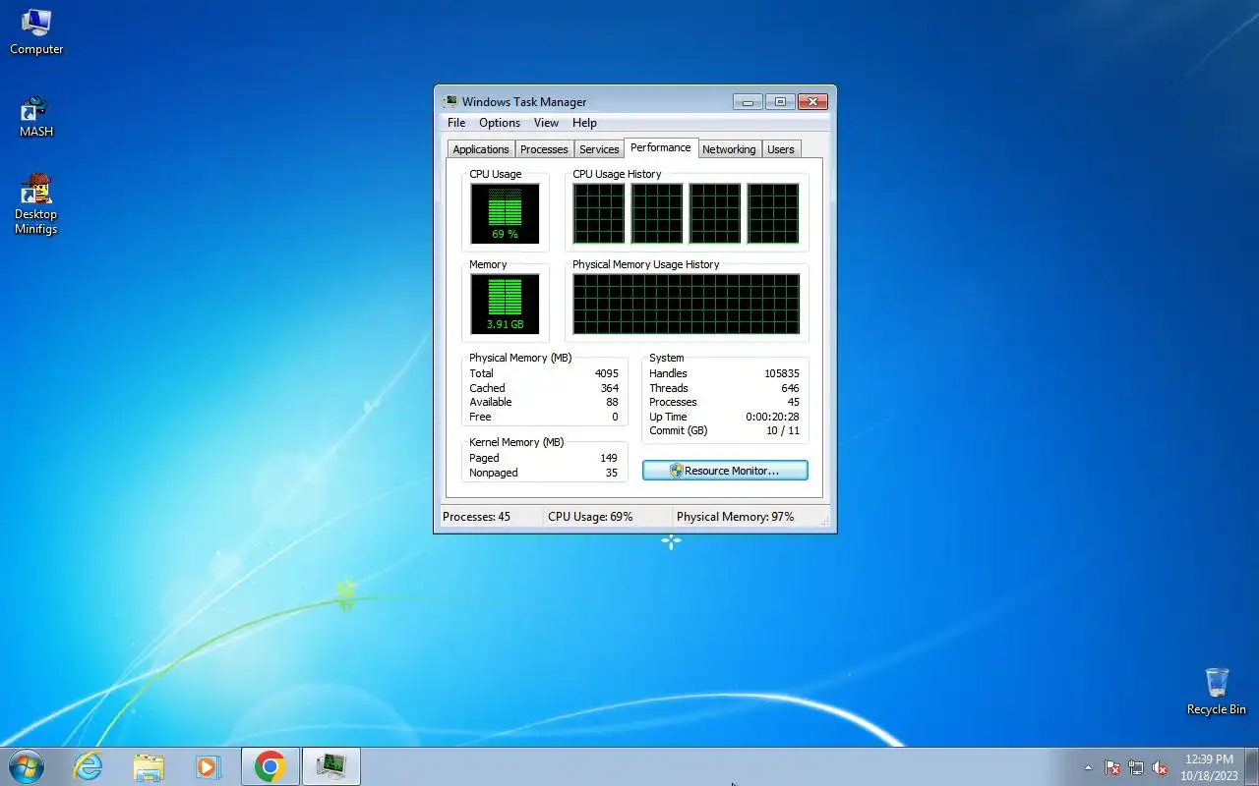The height and width of the screenshot is (786, 1259).
Task: Select the Performance tab
Action: [x=661, y=147]
